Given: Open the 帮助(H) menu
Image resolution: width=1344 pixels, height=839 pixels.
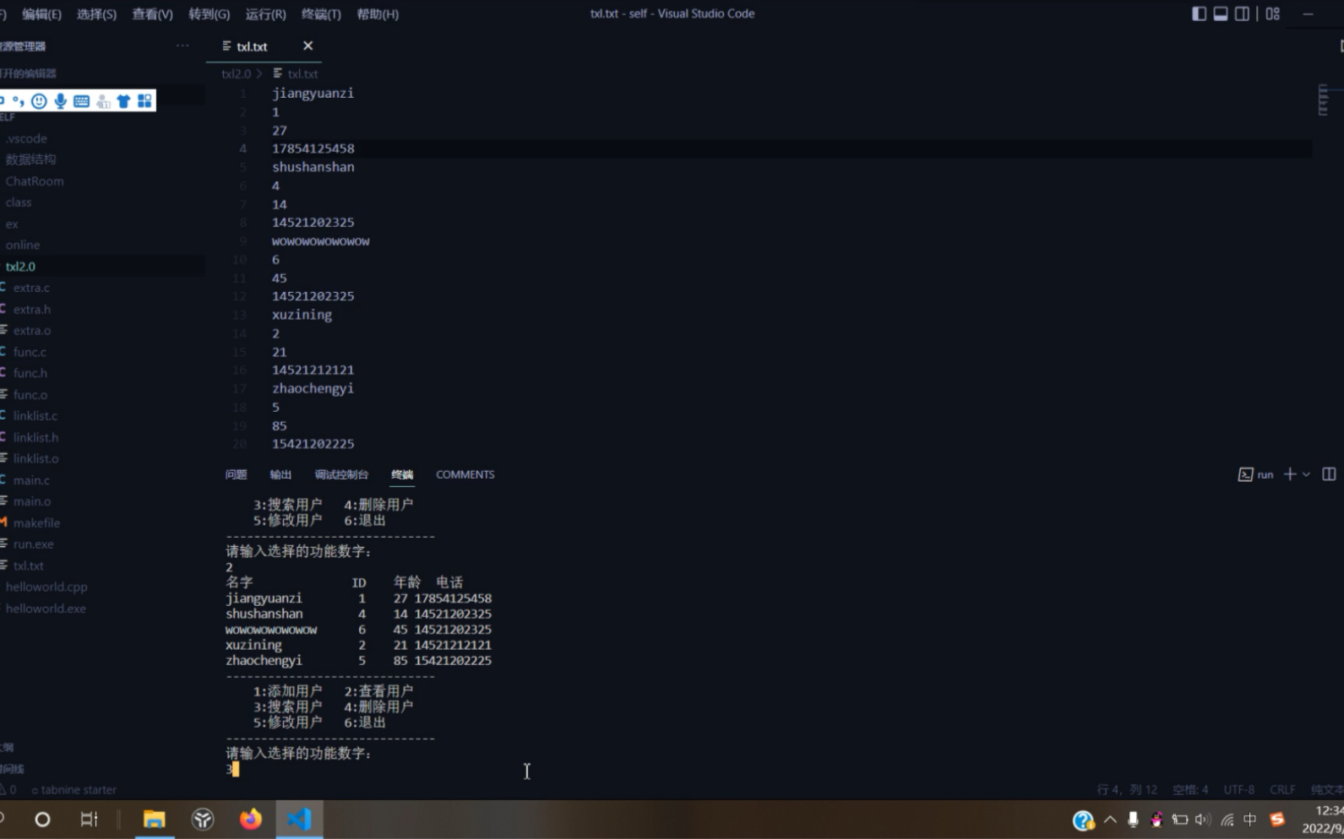Looking at the screenshot, I should pyautogui.click(x=378, y=14).
